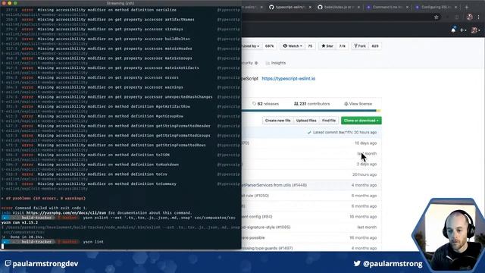Open GitHub notifications bell
485x273 pixels.
pos(453,30)
